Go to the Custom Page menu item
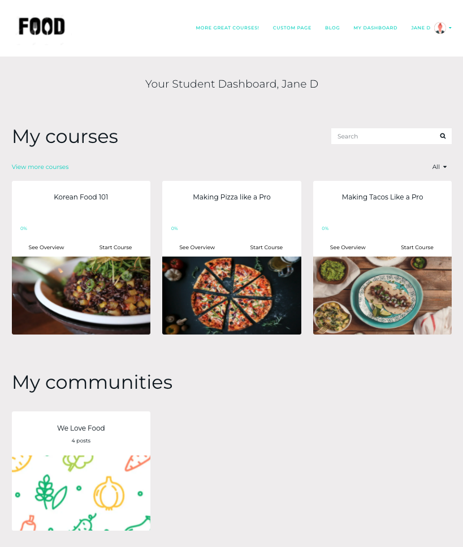The image size is (463, 547). coord(292,28)
